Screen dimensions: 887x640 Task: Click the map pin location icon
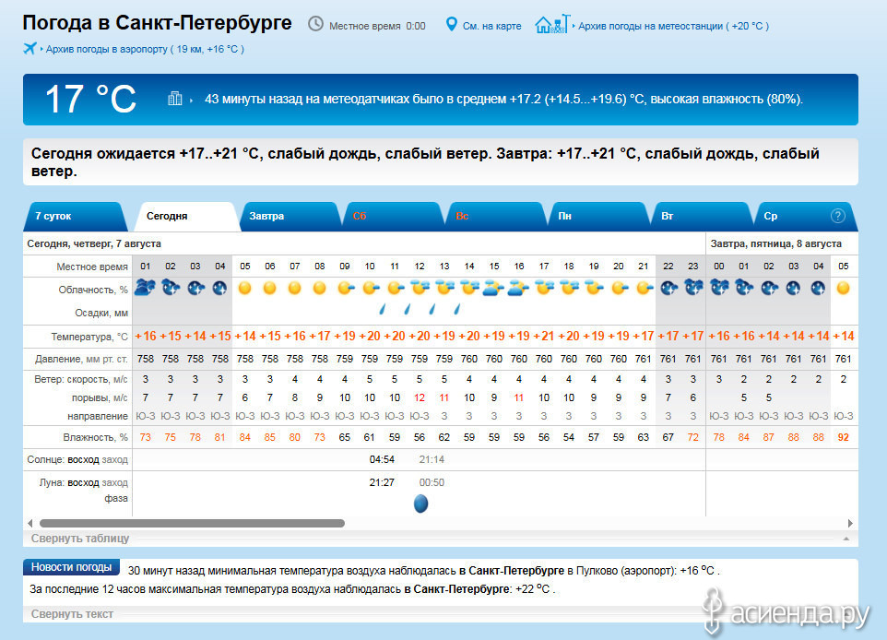(451, 24)
